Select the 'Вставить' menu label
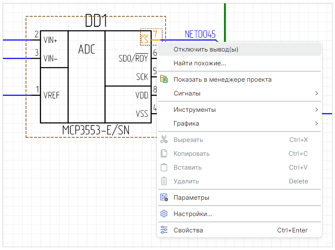 (x=187, y=168)
